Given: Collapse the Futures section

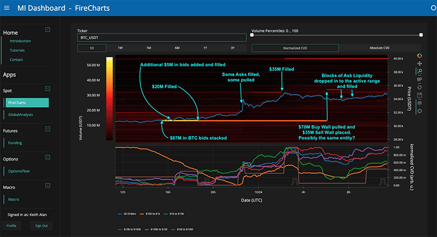Looking at the screenshot, I should pyautogui.click(x=48, y=129).
